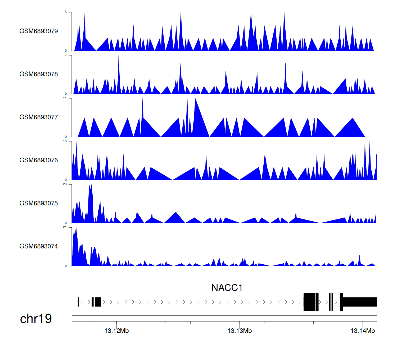
Task: Click the y-axis maximum value 11
Action: click(65, 98)
